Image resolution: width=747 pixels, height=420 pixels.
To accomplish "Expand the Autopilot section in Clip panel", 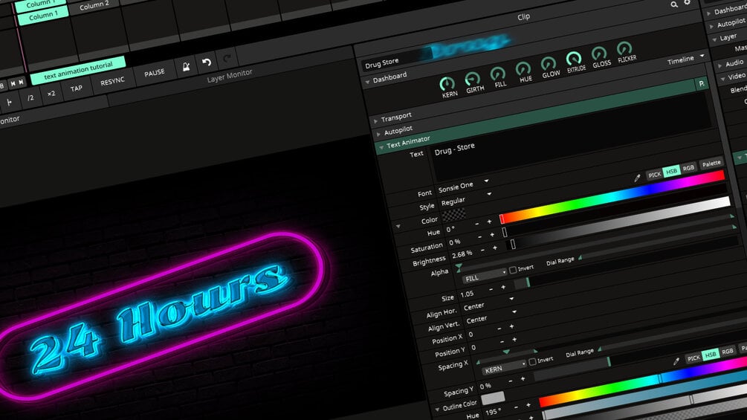I will tap(379, 135).
